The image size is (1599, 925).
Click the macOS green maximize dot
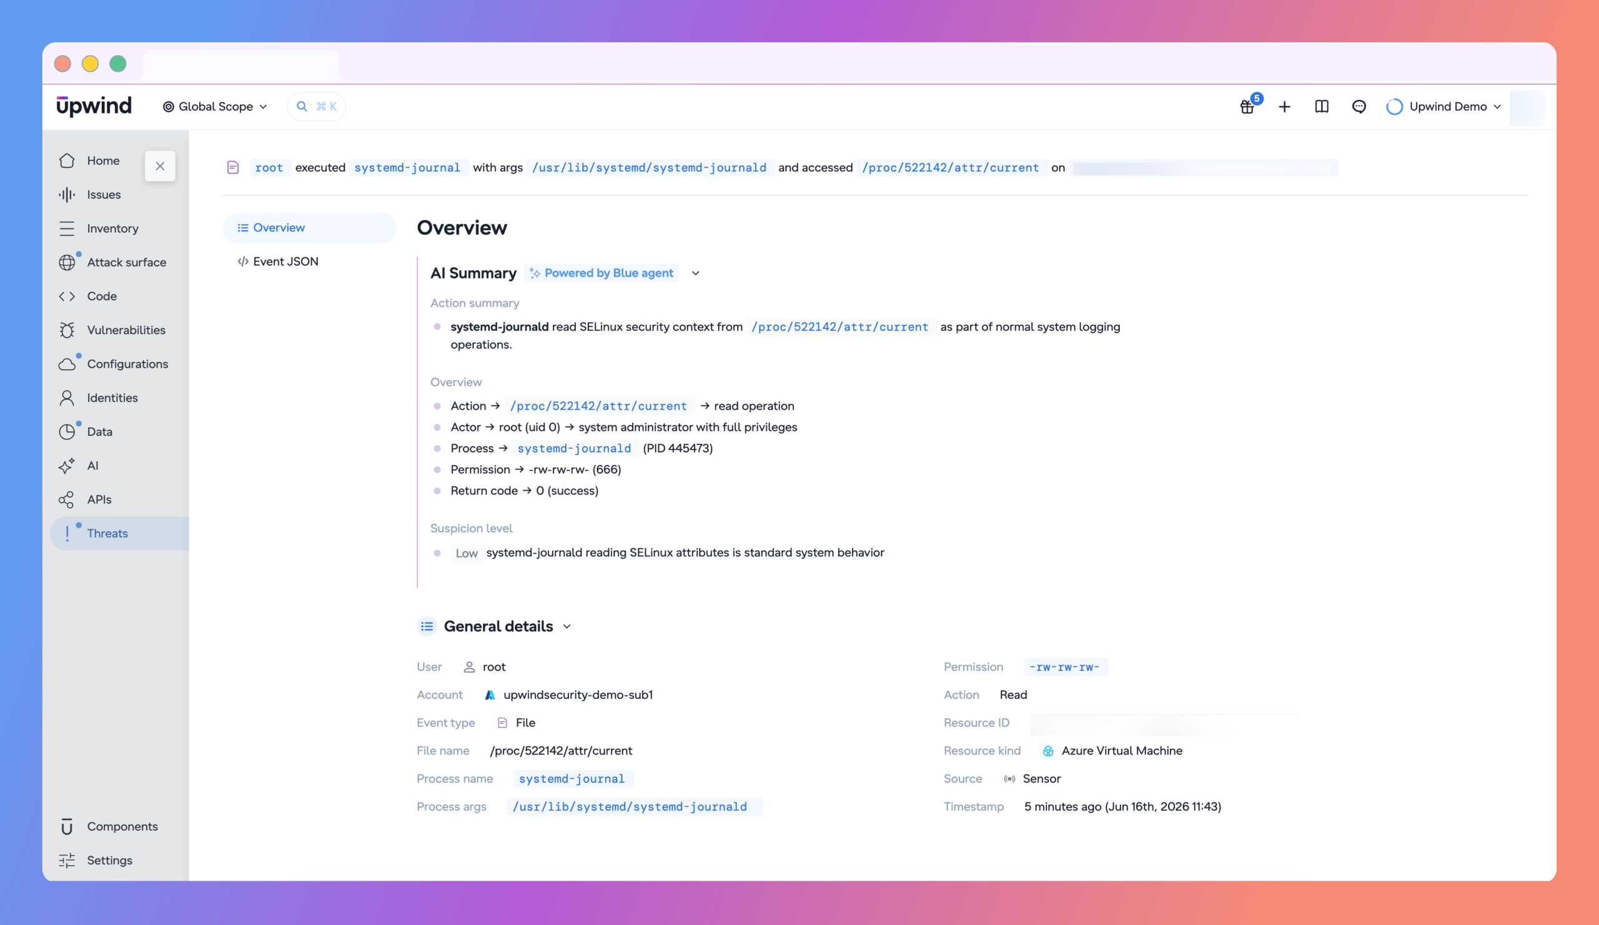(x=118, y=64)
